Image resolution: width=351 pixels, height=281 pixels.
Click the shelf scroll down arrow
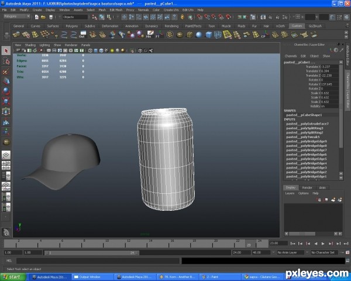[x=346, y=37]
